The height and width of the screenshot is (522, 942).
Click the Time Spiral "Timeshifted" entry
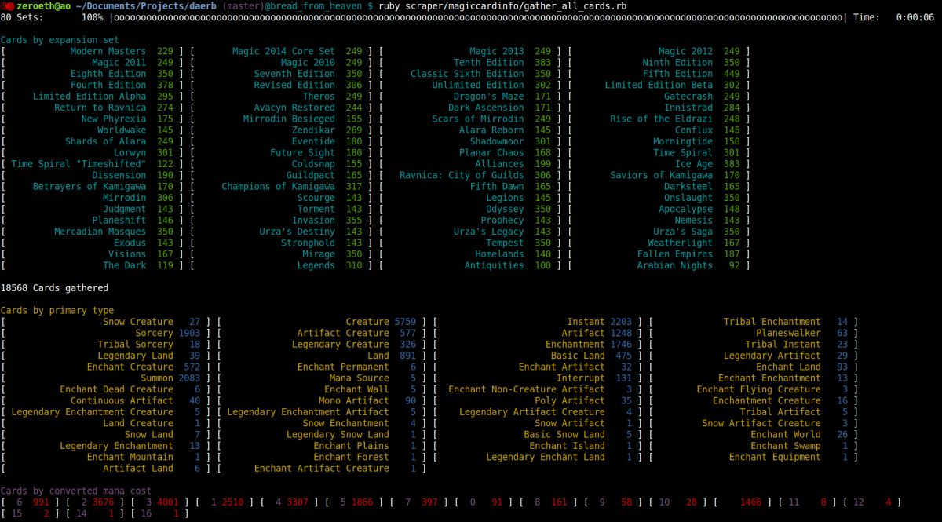tap(93, 164)
